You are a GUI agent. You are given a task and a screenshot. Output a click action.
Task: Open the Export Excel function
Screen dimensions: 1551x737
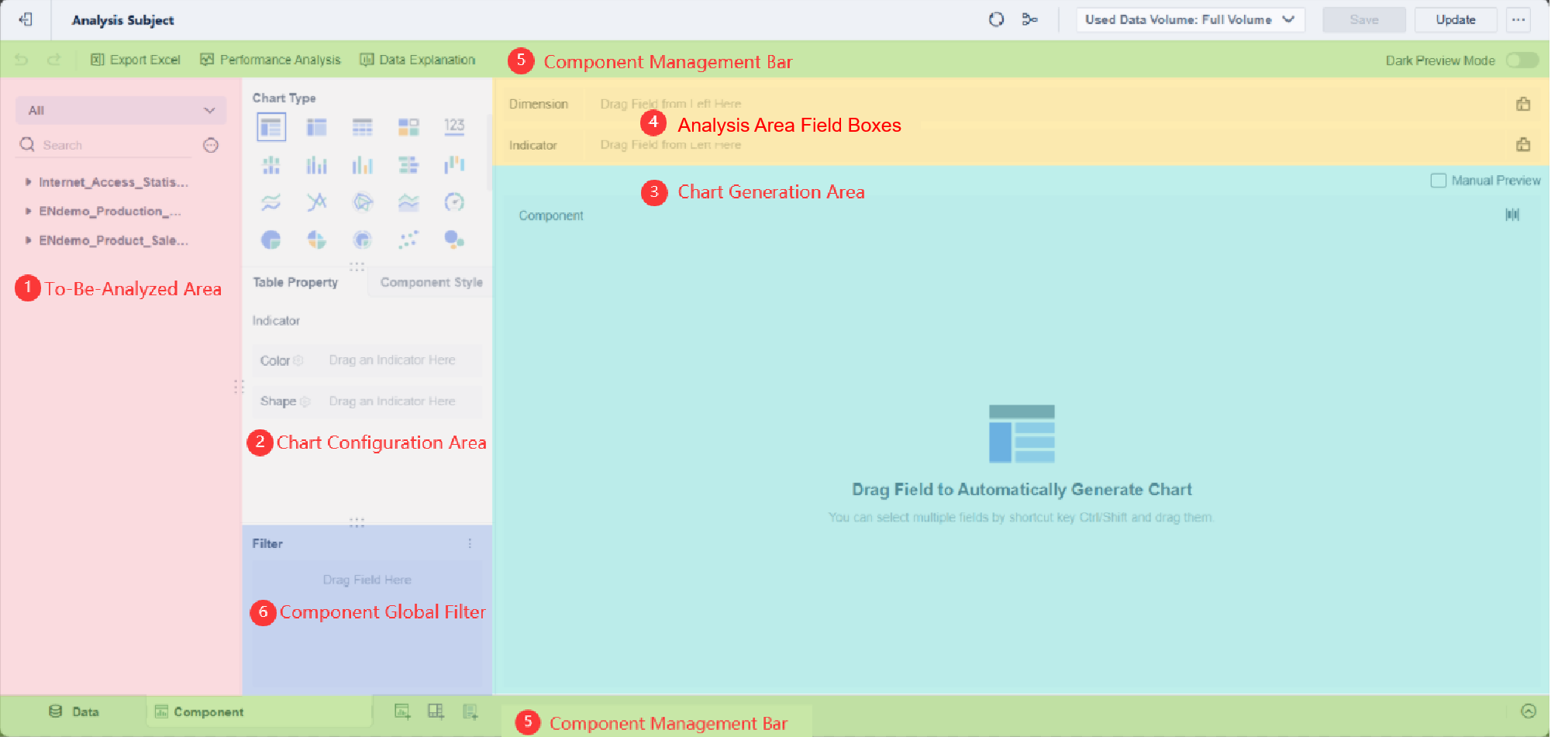[135, 59]
